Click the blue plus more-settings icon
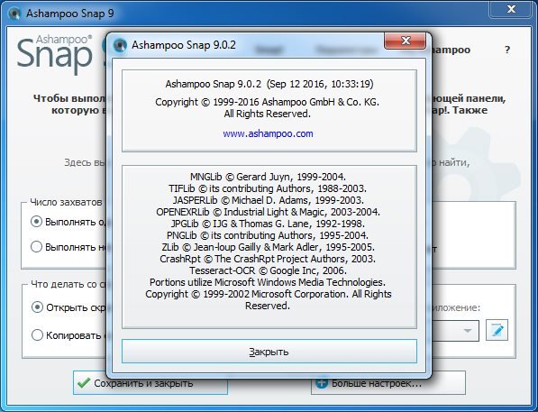The width and height of the screenshot is (538, 412). click(321, 383)
